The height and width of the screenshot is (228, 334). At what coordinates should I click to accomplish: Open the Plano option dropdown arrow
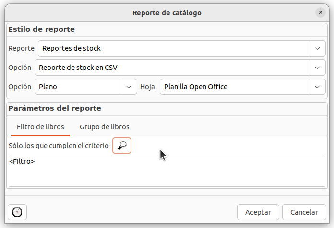coord(128,87)
